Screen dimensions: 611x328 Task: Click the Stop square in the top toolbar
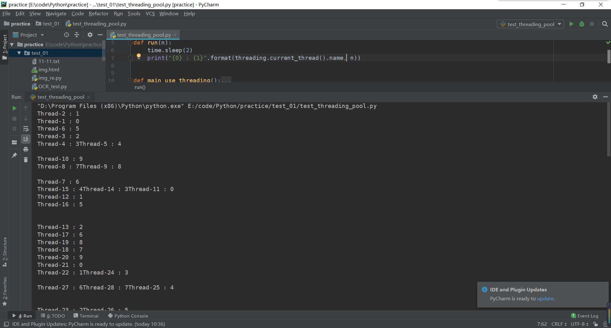[x=592, y=24]
